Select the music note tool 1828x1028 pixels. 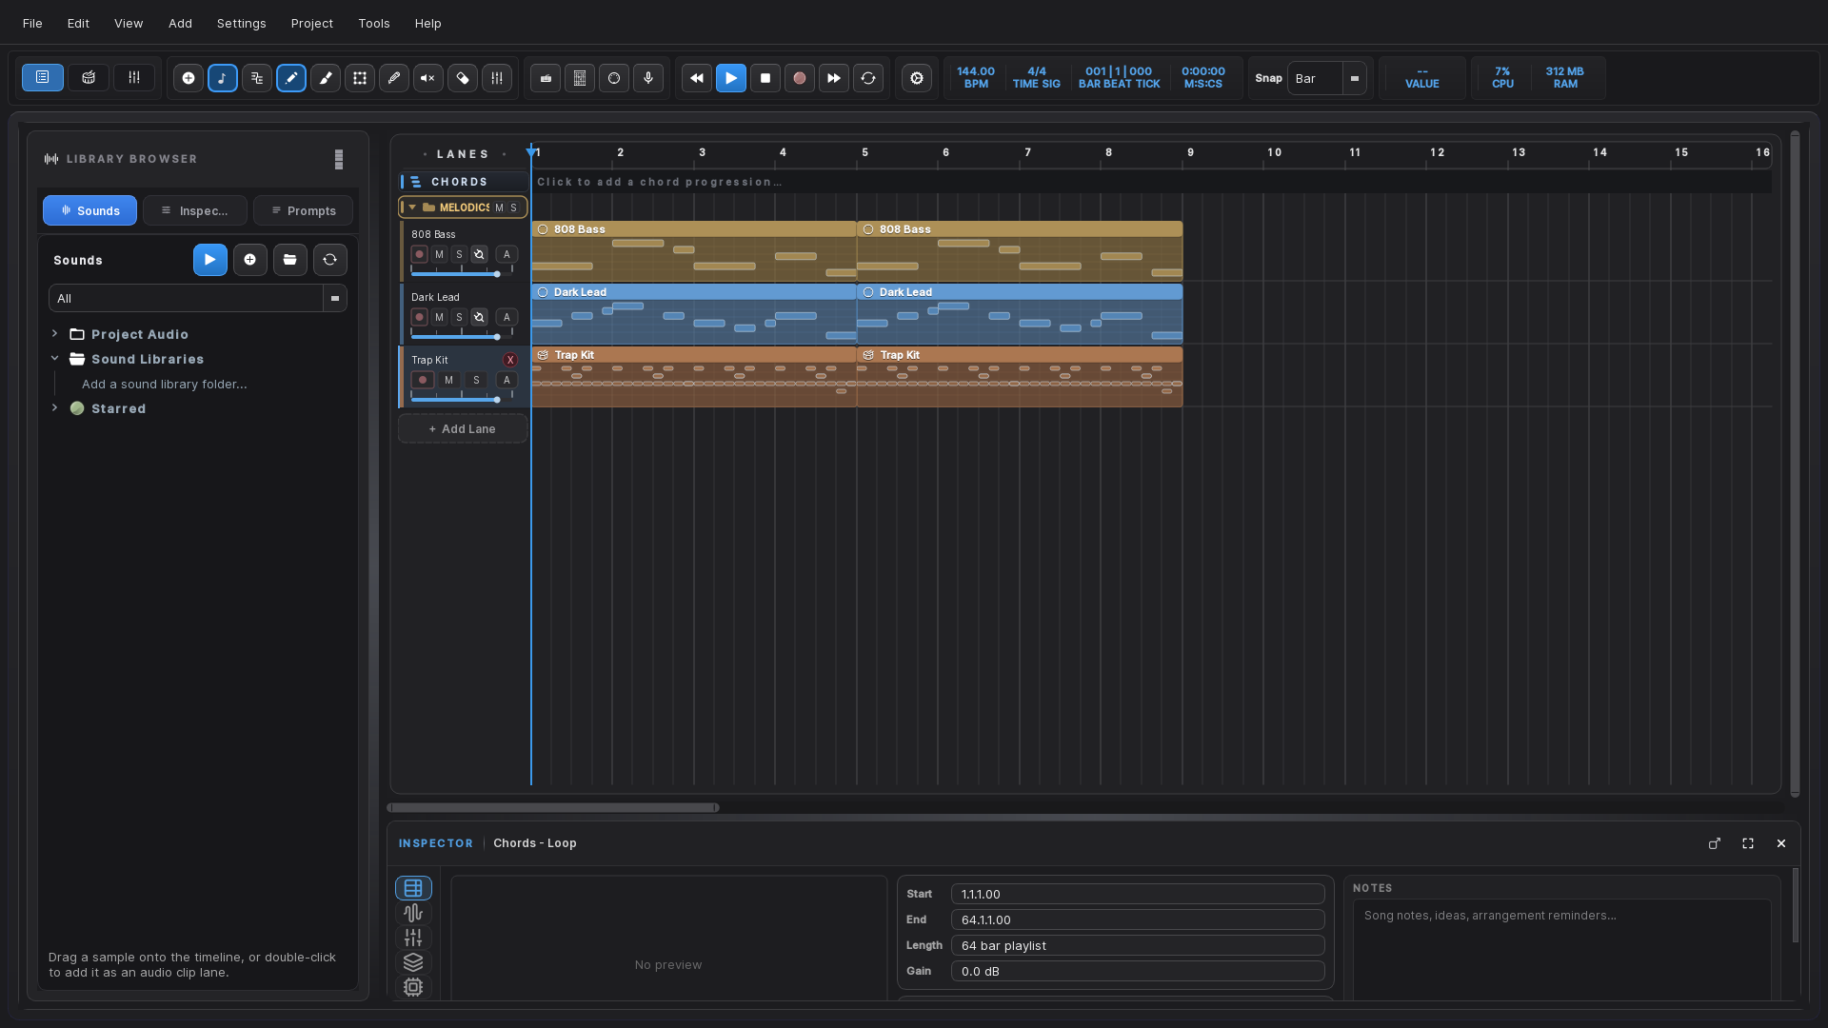(x=223, y=78)
